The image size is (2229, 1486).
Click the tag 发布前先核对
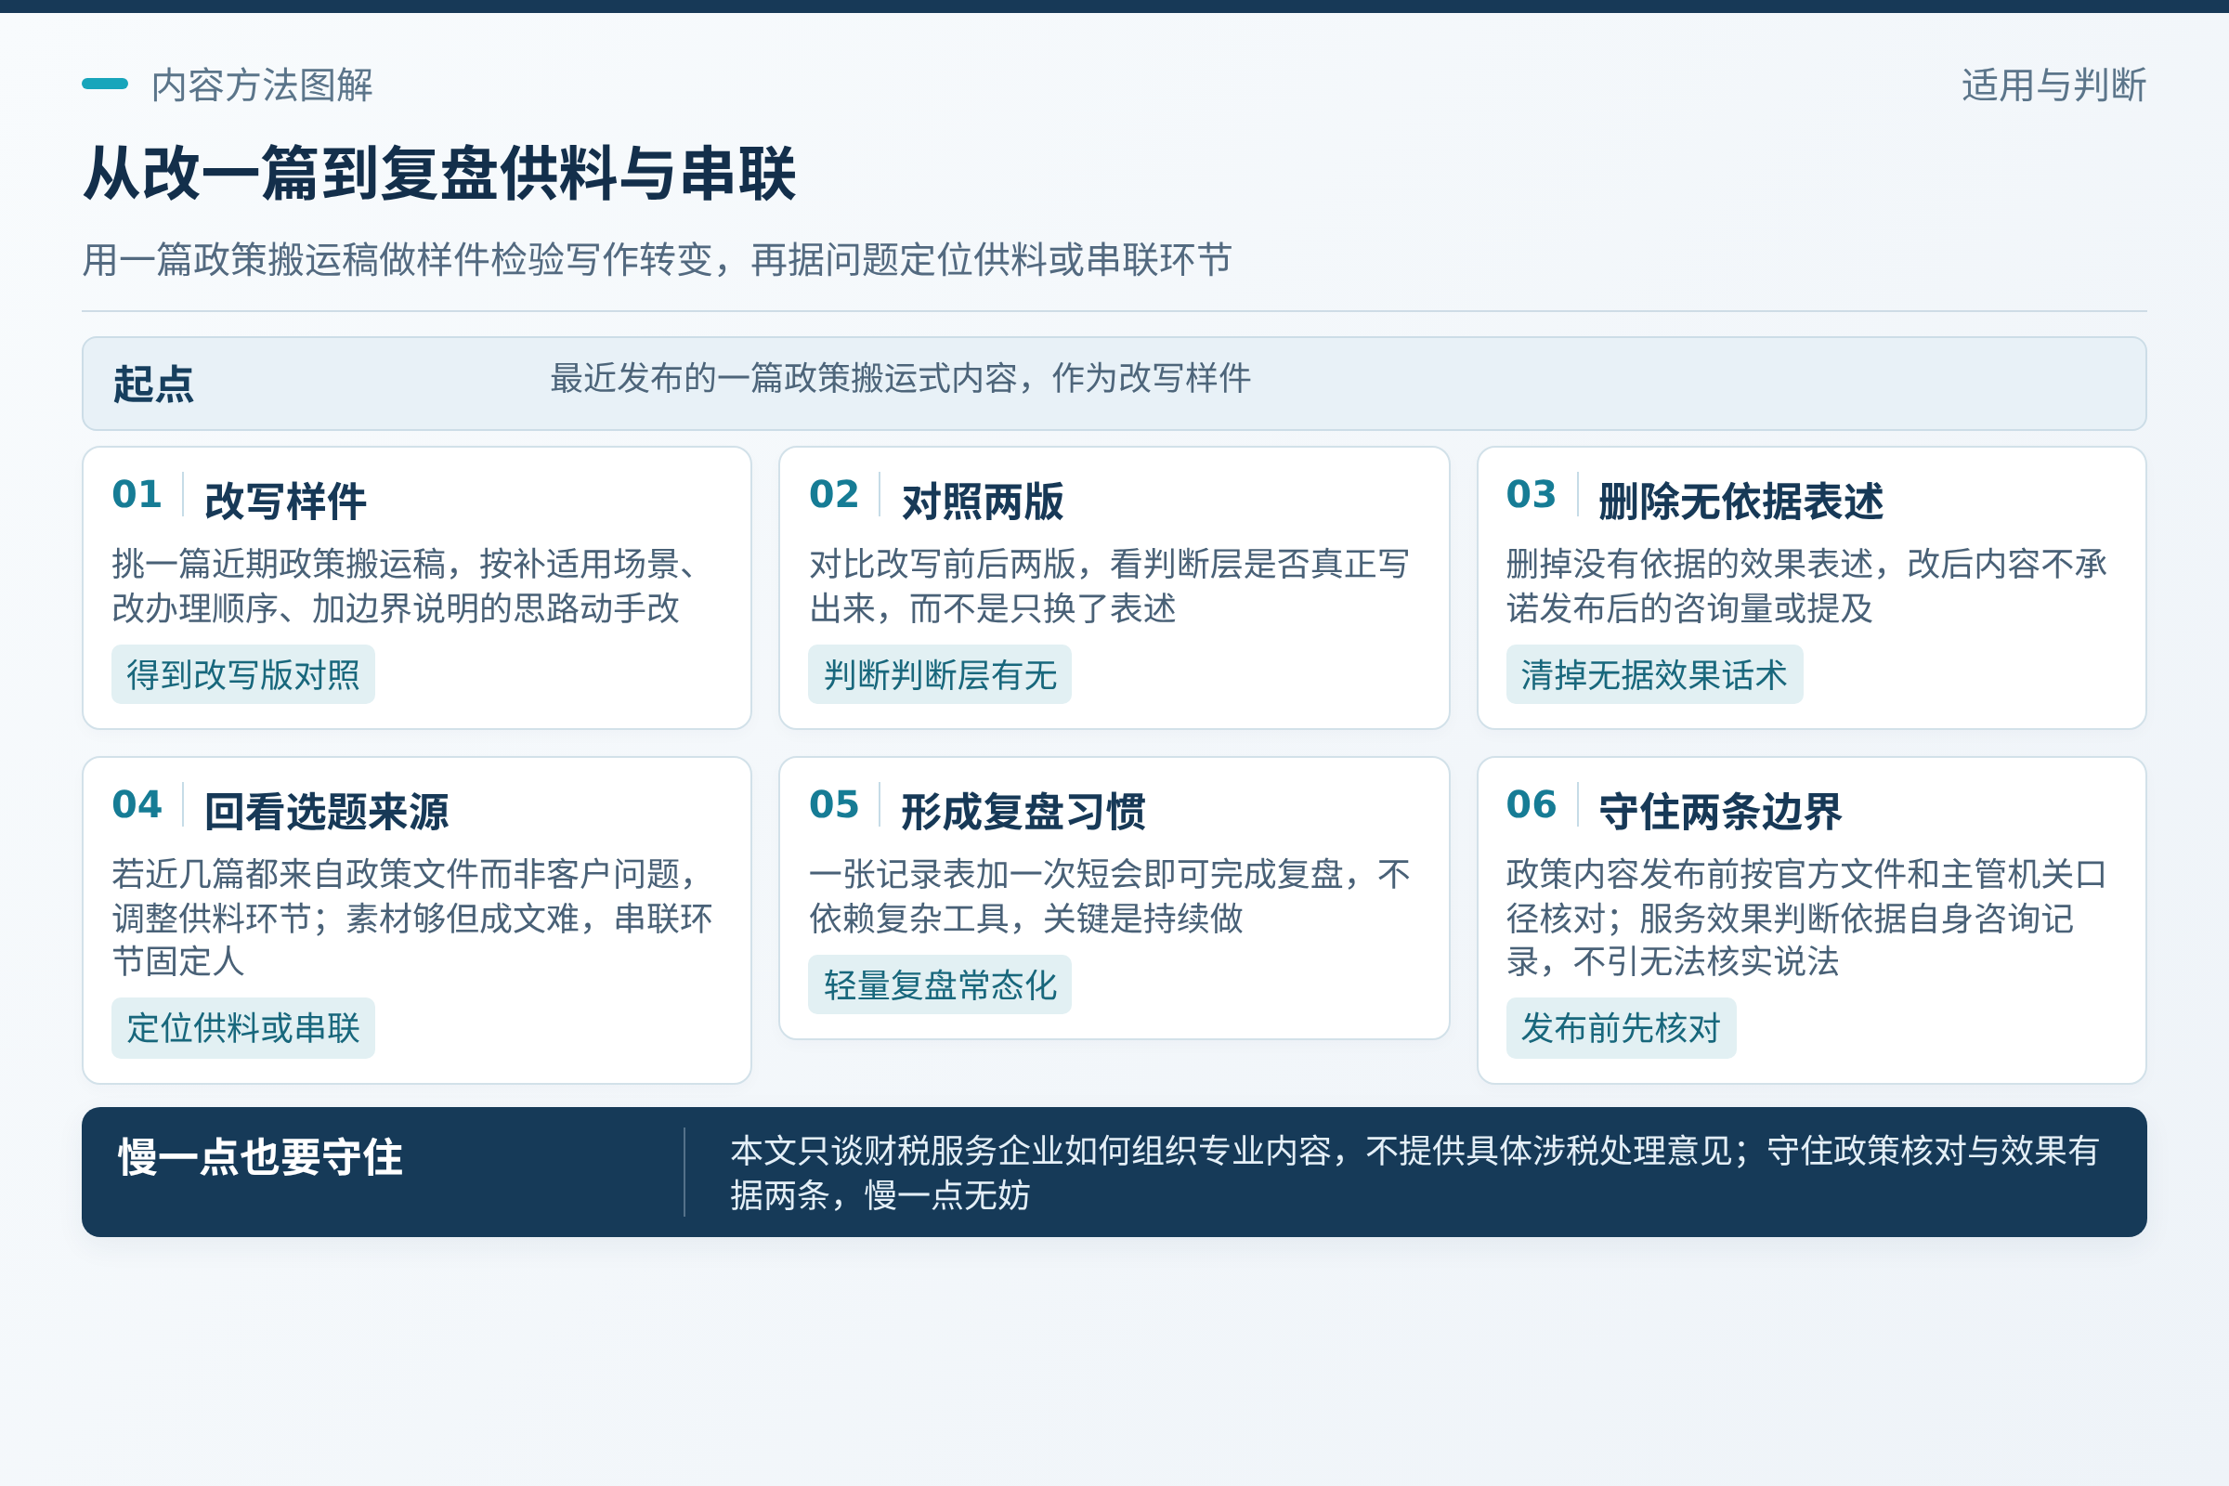(x=1621, y=1028)
